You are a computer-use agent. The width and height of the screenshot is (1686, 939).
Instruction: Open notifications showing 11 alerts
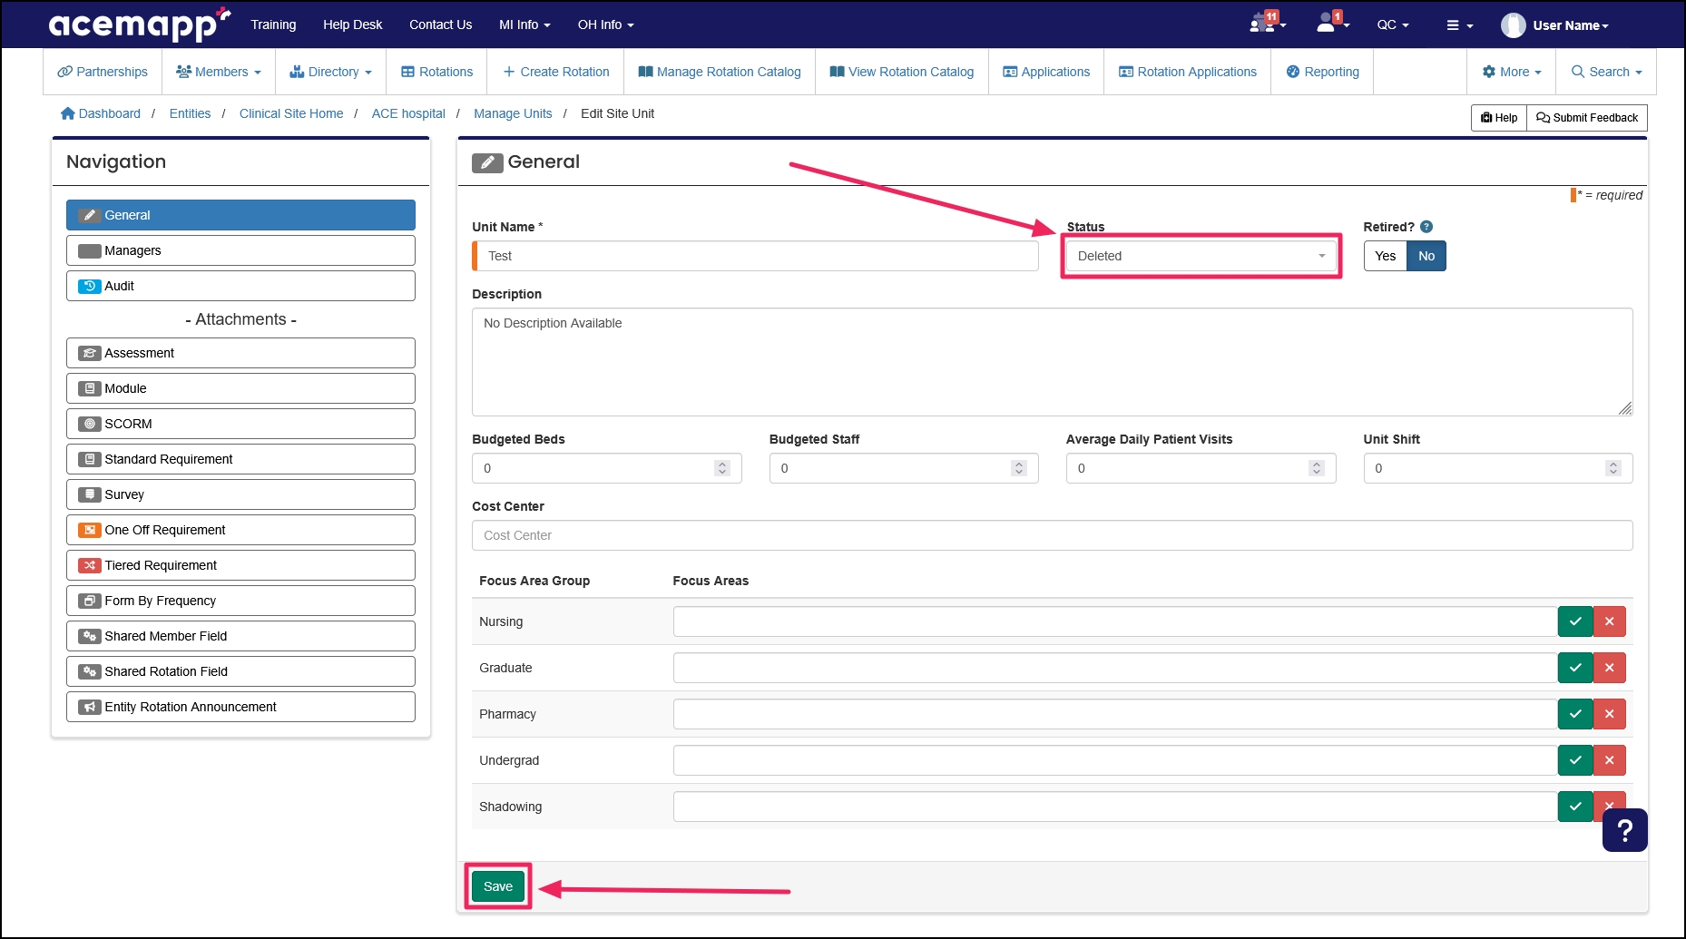coord(1264,24)
